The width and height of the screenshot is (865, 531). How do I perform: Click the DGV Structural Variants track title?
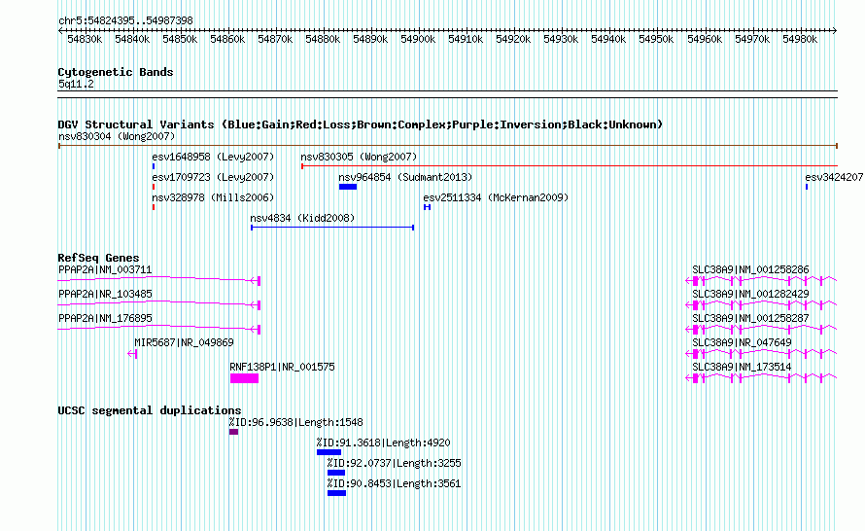click(x=361, y=124)
